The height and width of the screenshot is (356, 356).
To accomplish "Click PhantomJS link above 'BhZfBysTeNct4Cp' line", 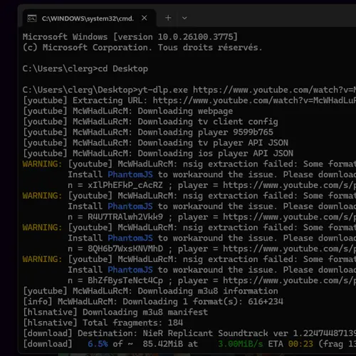I will click(x=130, y=270).
